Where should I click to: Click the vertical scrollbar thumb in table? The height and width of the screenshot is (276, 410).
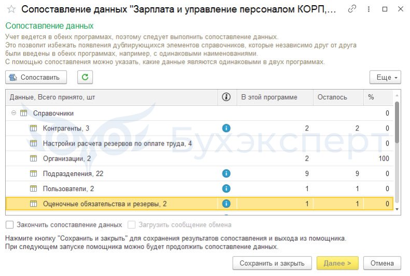(x=397, y=122)
